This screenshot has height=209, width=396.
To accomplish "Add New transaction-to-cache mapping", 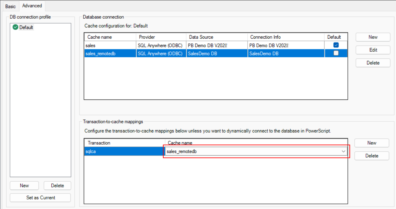I will coord(371,143).
